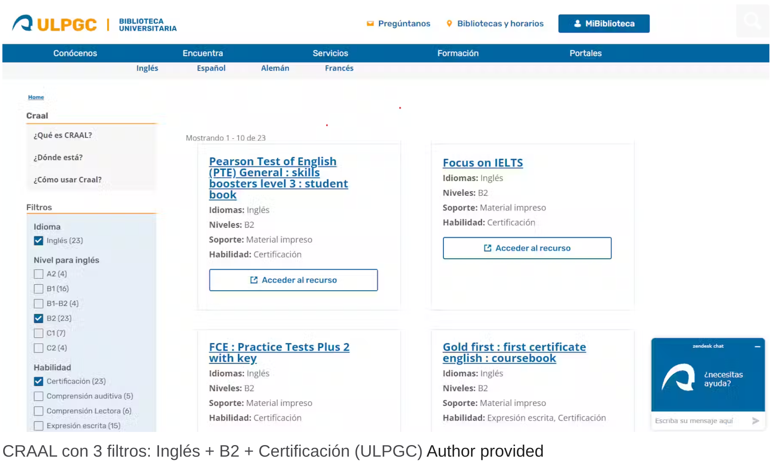Click '¿necesitas ayuda?' in chat widget
Viewport: 775px width, 473px height.
pos(723,379)
